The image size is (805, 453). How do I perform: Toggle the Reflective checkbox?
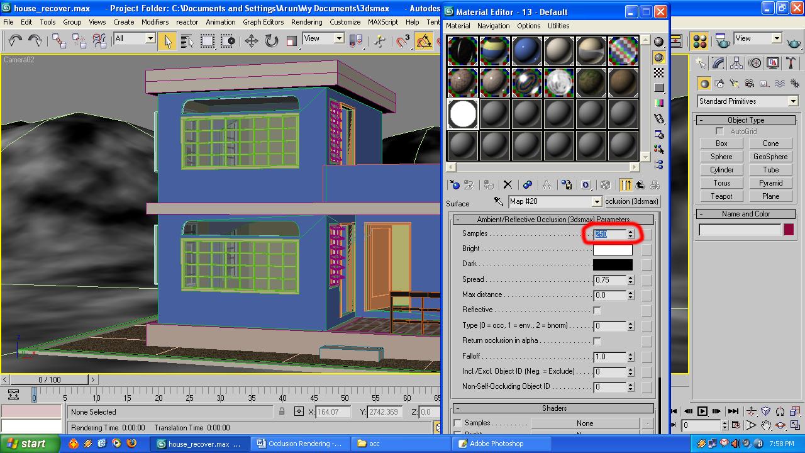(597, 310)
